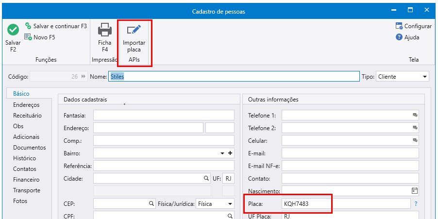Open the Física/Jurídica dropdown
Screen dimensions: 438x219
click(230, 203)
